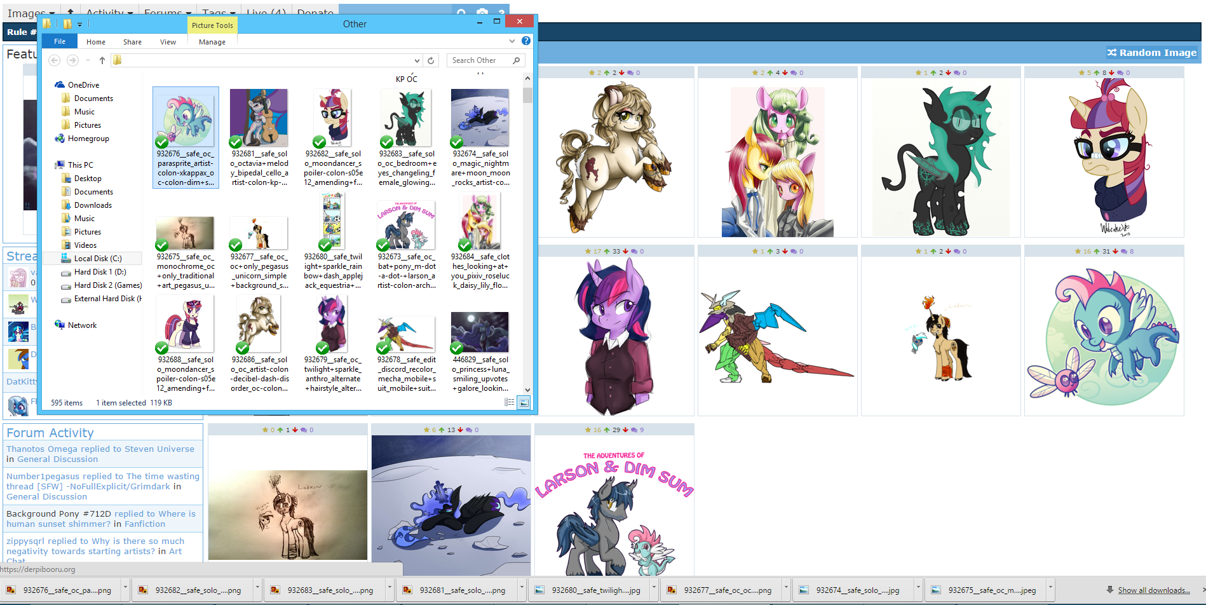Select Network in the navigation pane
Viewport: 1206px width, 605px height.
[82, 325]
